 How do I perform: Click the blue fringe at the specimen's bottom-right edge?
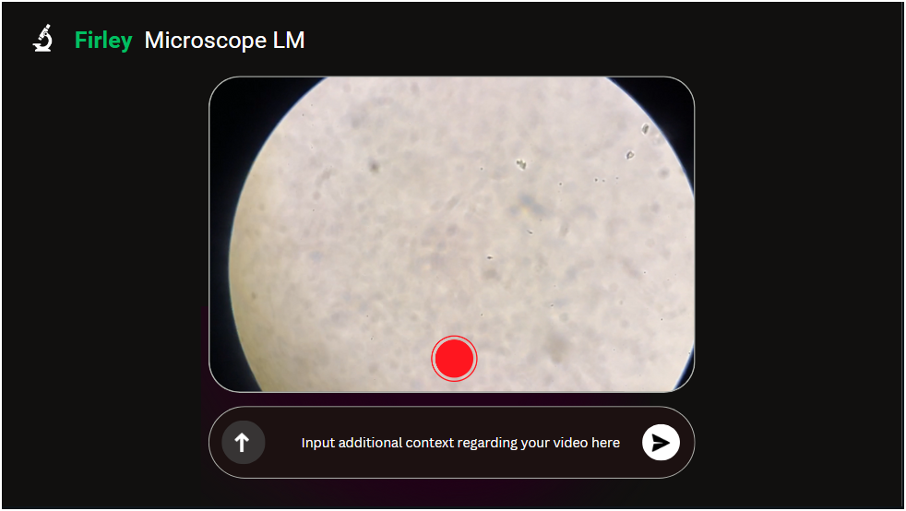(x=685, y=370)
